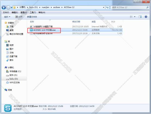Click the search magnifier icon
This screenshot has width=151, height=114.
pos(147,7)
